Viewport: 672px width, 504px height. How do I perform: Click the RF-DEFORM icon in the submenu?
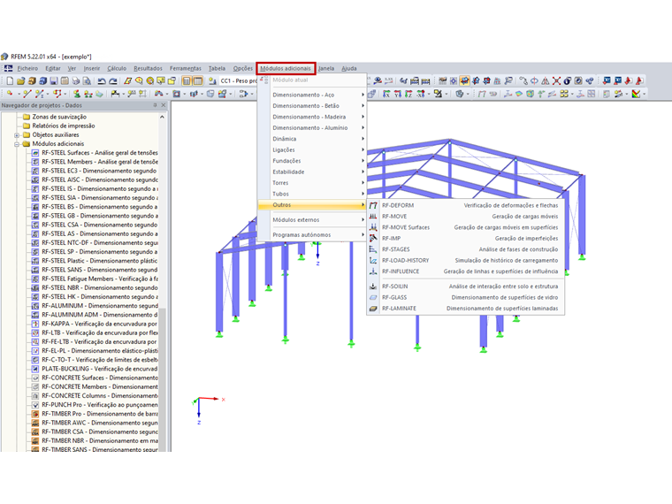tap(373, 206)
